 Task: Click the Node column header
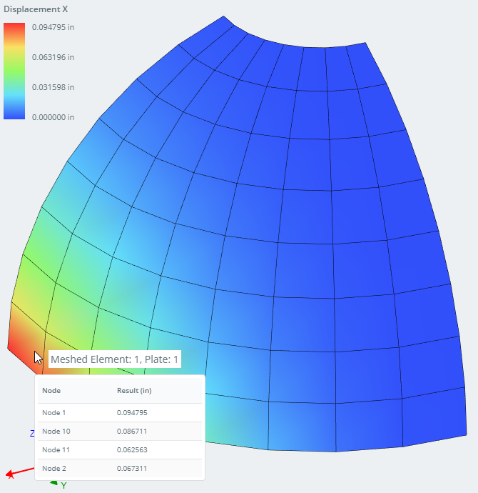[51, 391]
